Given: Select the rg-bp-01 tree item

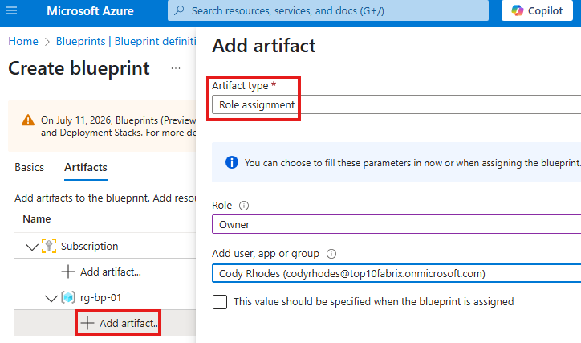Looking at the screenshot, I should [x=101, y=298].
